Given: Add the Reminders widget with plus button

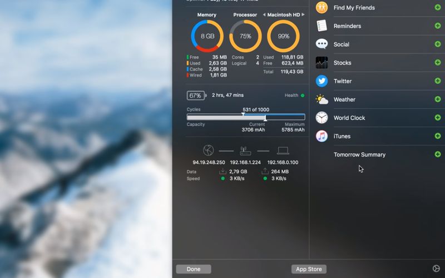Looking at the screenshot, I should 438,26.
